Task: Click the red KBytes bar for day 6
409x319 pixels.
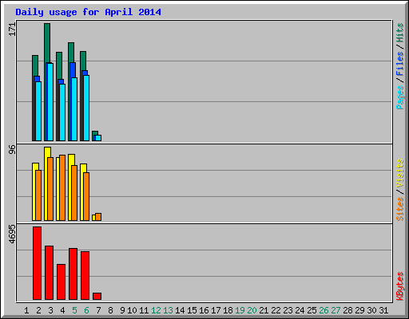Action: [x=85, y=275]
